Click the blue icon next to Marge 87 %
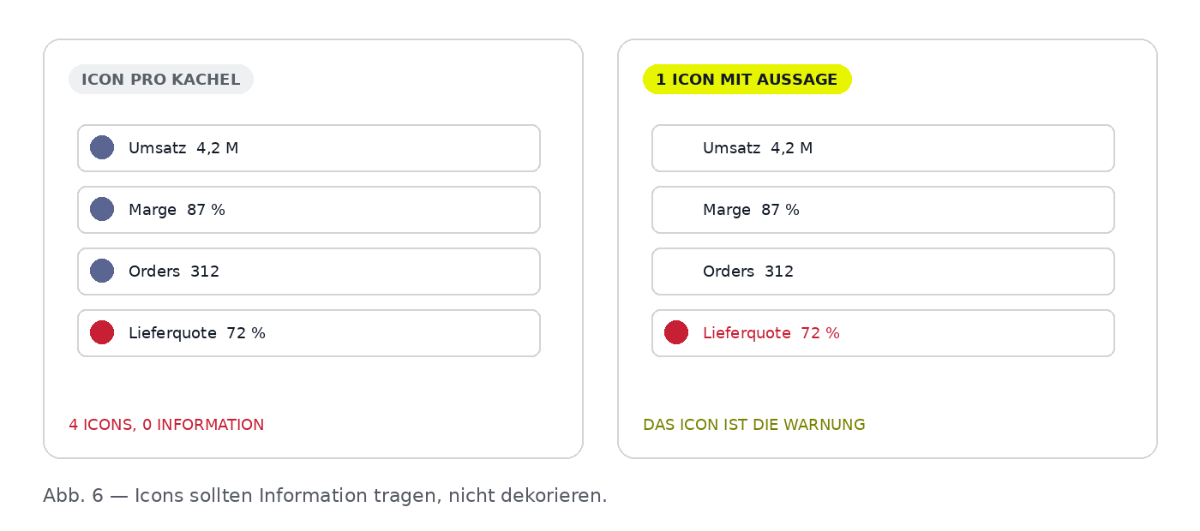The width and height of the screenshot is (1200, 531). [x=102, y=209]
